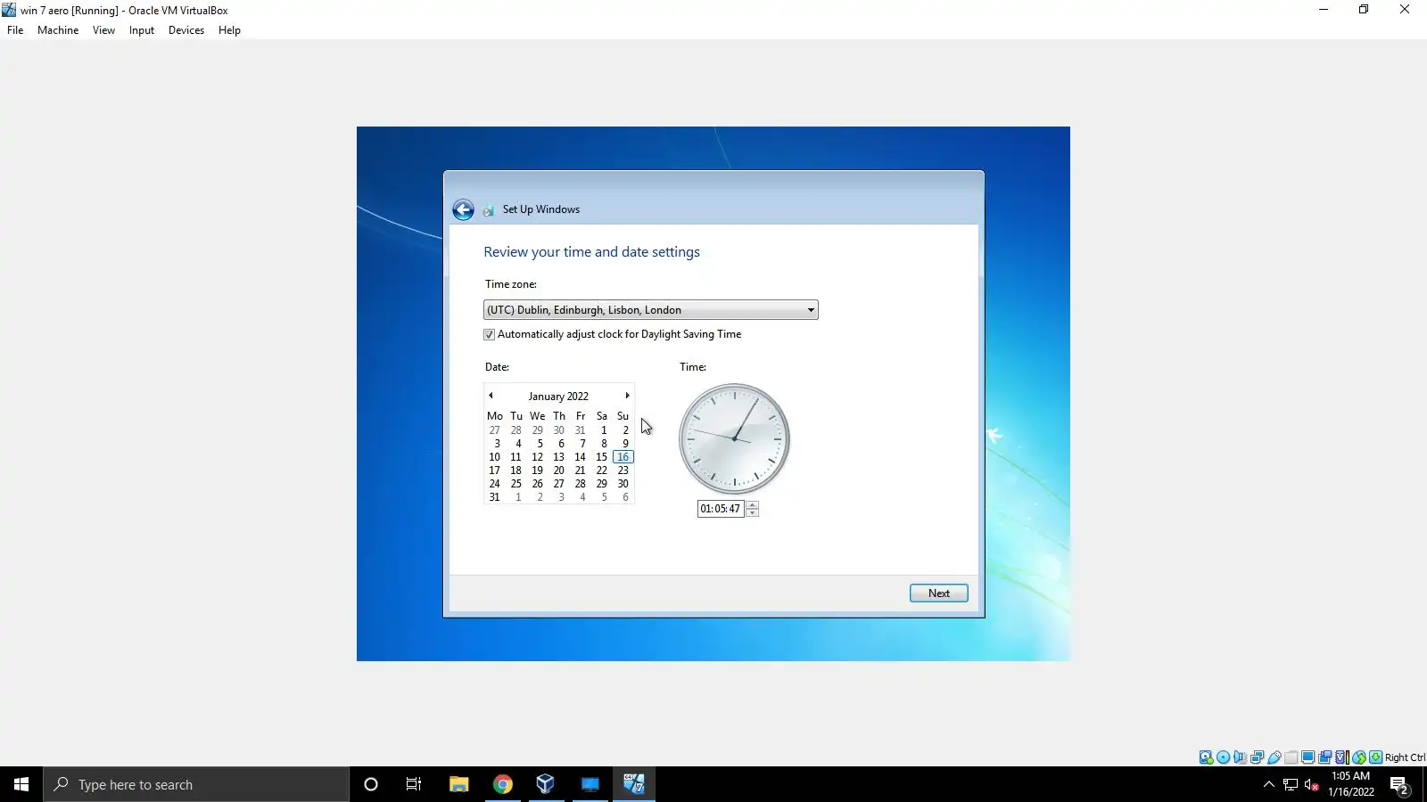Select January 25 in the calendar
This screenshot has height=802, width=1427.
[x=516, y=484]
